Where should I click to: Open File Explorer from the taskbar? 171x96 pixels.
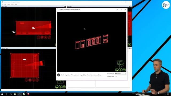(x=15, y=94)
